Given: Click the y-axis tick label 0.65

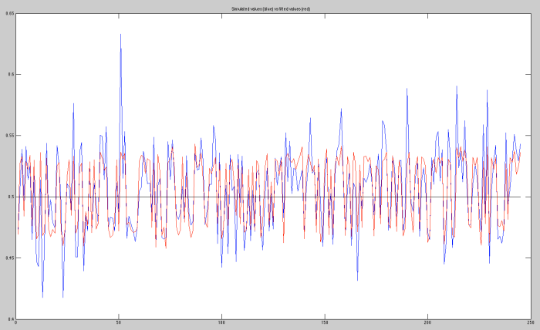Looking at the screenshot, I should tap(10, 14).
